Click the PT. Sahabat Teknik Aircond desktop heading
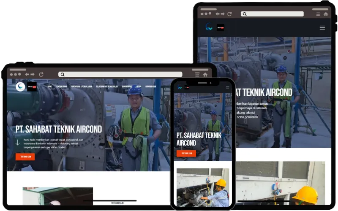This screenshot has height=211, width=338. click(x=59, y=129)
